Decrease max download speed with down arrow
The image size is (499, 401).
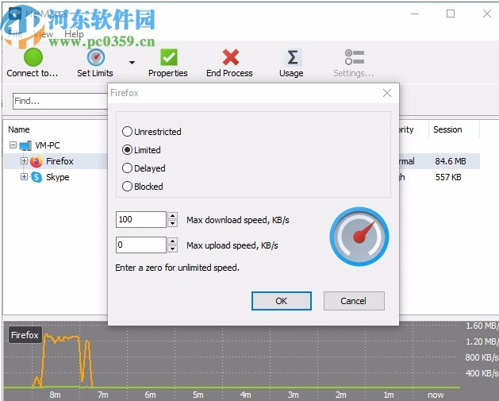click(x=172, y=223)
